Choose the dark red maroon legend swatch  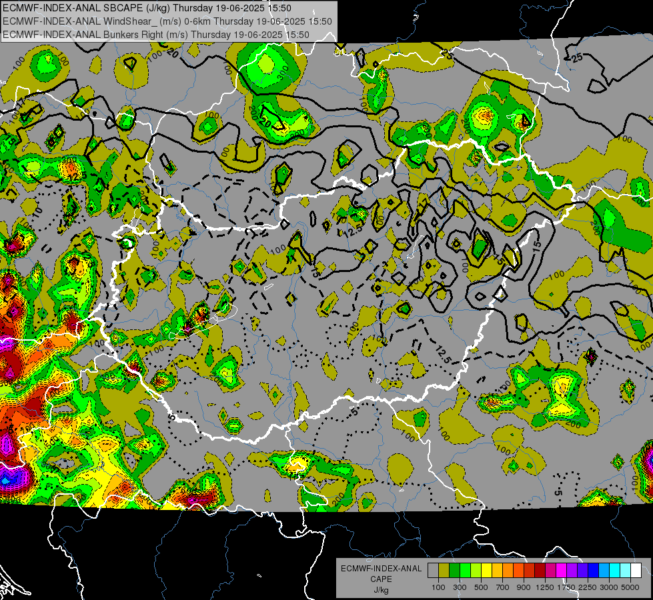pyautogui.click(x=540, y=570)
